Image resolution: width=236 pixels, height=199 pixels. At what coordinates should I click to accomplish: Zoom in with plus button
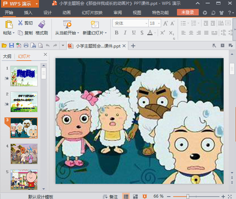pos(223,197)
